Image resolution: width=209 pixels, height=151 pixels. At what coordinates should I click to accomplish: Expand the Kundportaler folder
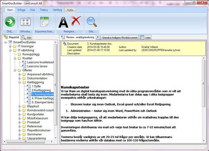(20, 115)
